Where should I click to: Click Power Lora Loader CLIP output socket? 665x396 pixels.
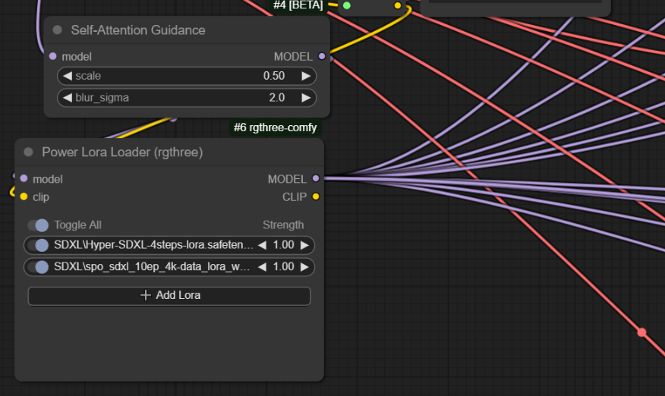pos(316,196)
